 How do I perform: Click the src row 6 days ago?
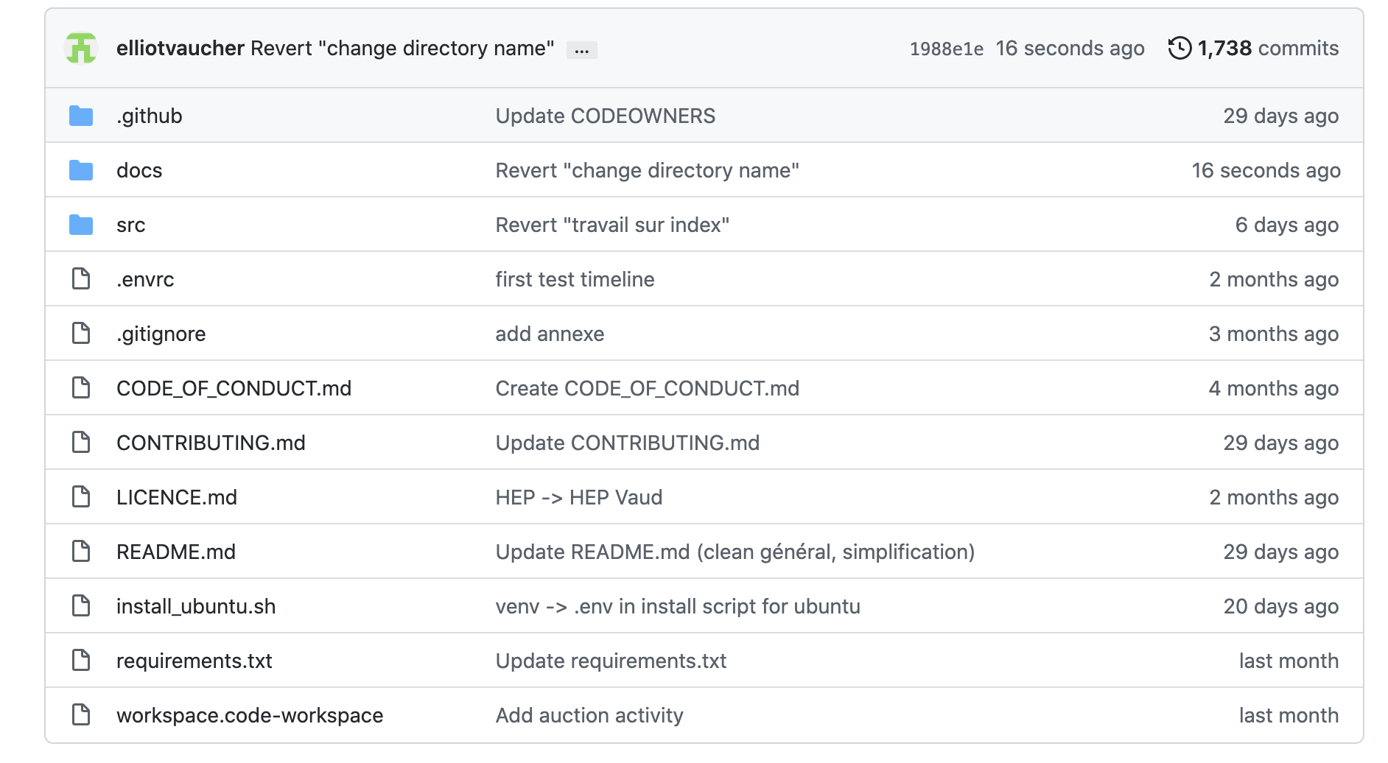[1286, 225]
